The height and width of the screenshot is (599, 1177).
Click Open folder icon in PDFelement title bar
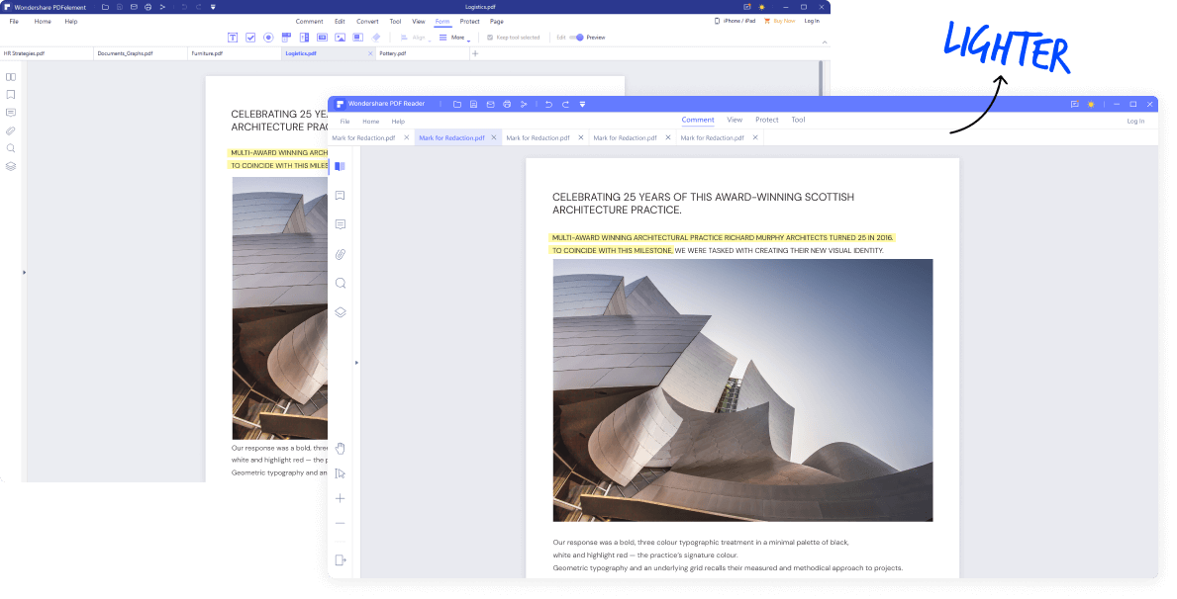click(105, 7)
